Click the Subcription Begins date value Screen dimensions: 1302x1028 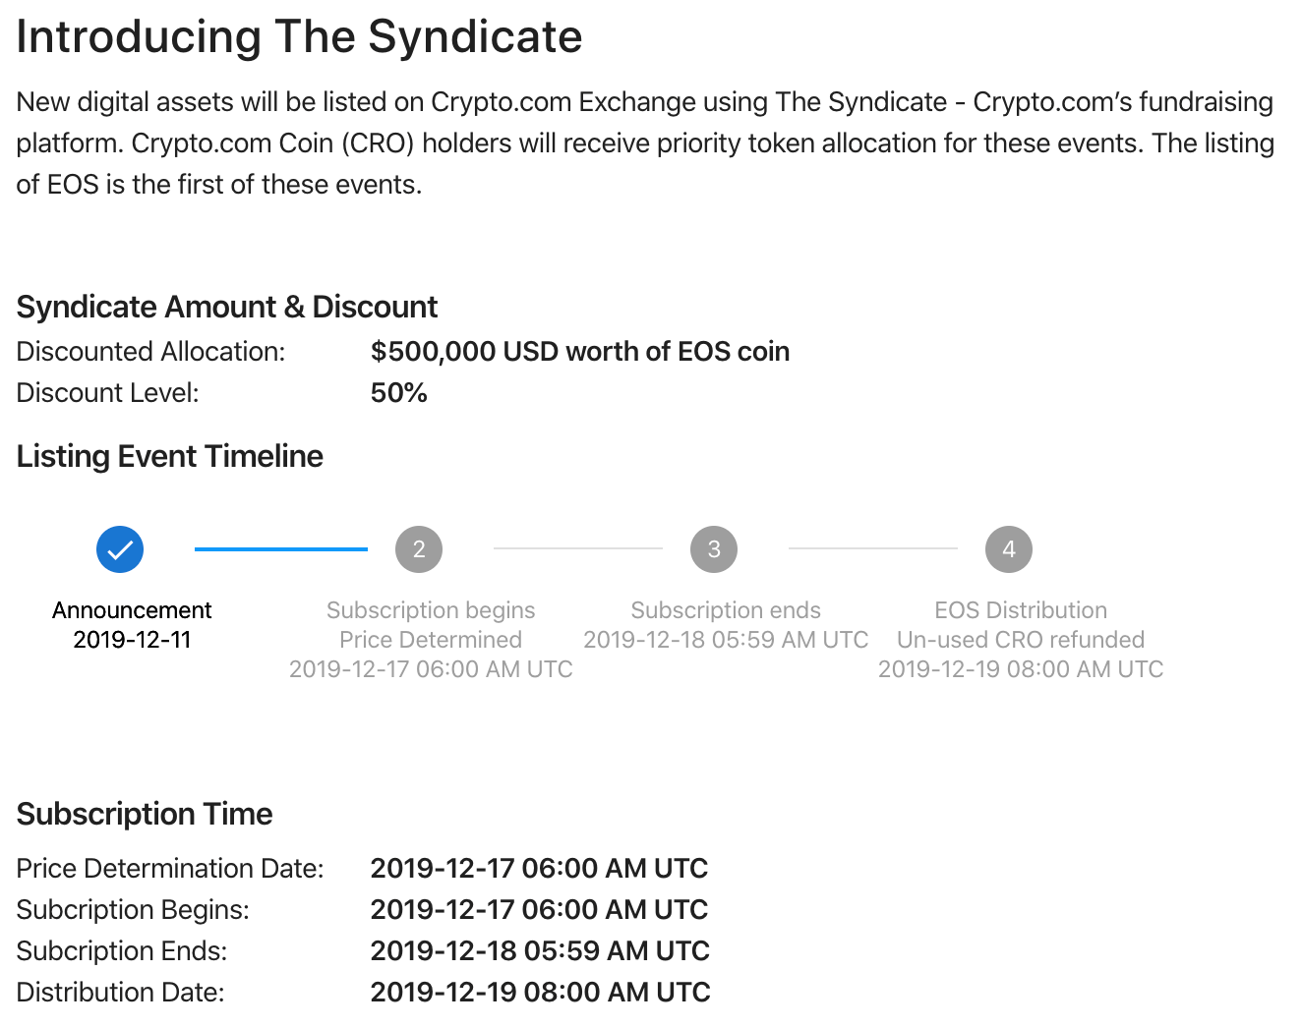pos(539,910)
